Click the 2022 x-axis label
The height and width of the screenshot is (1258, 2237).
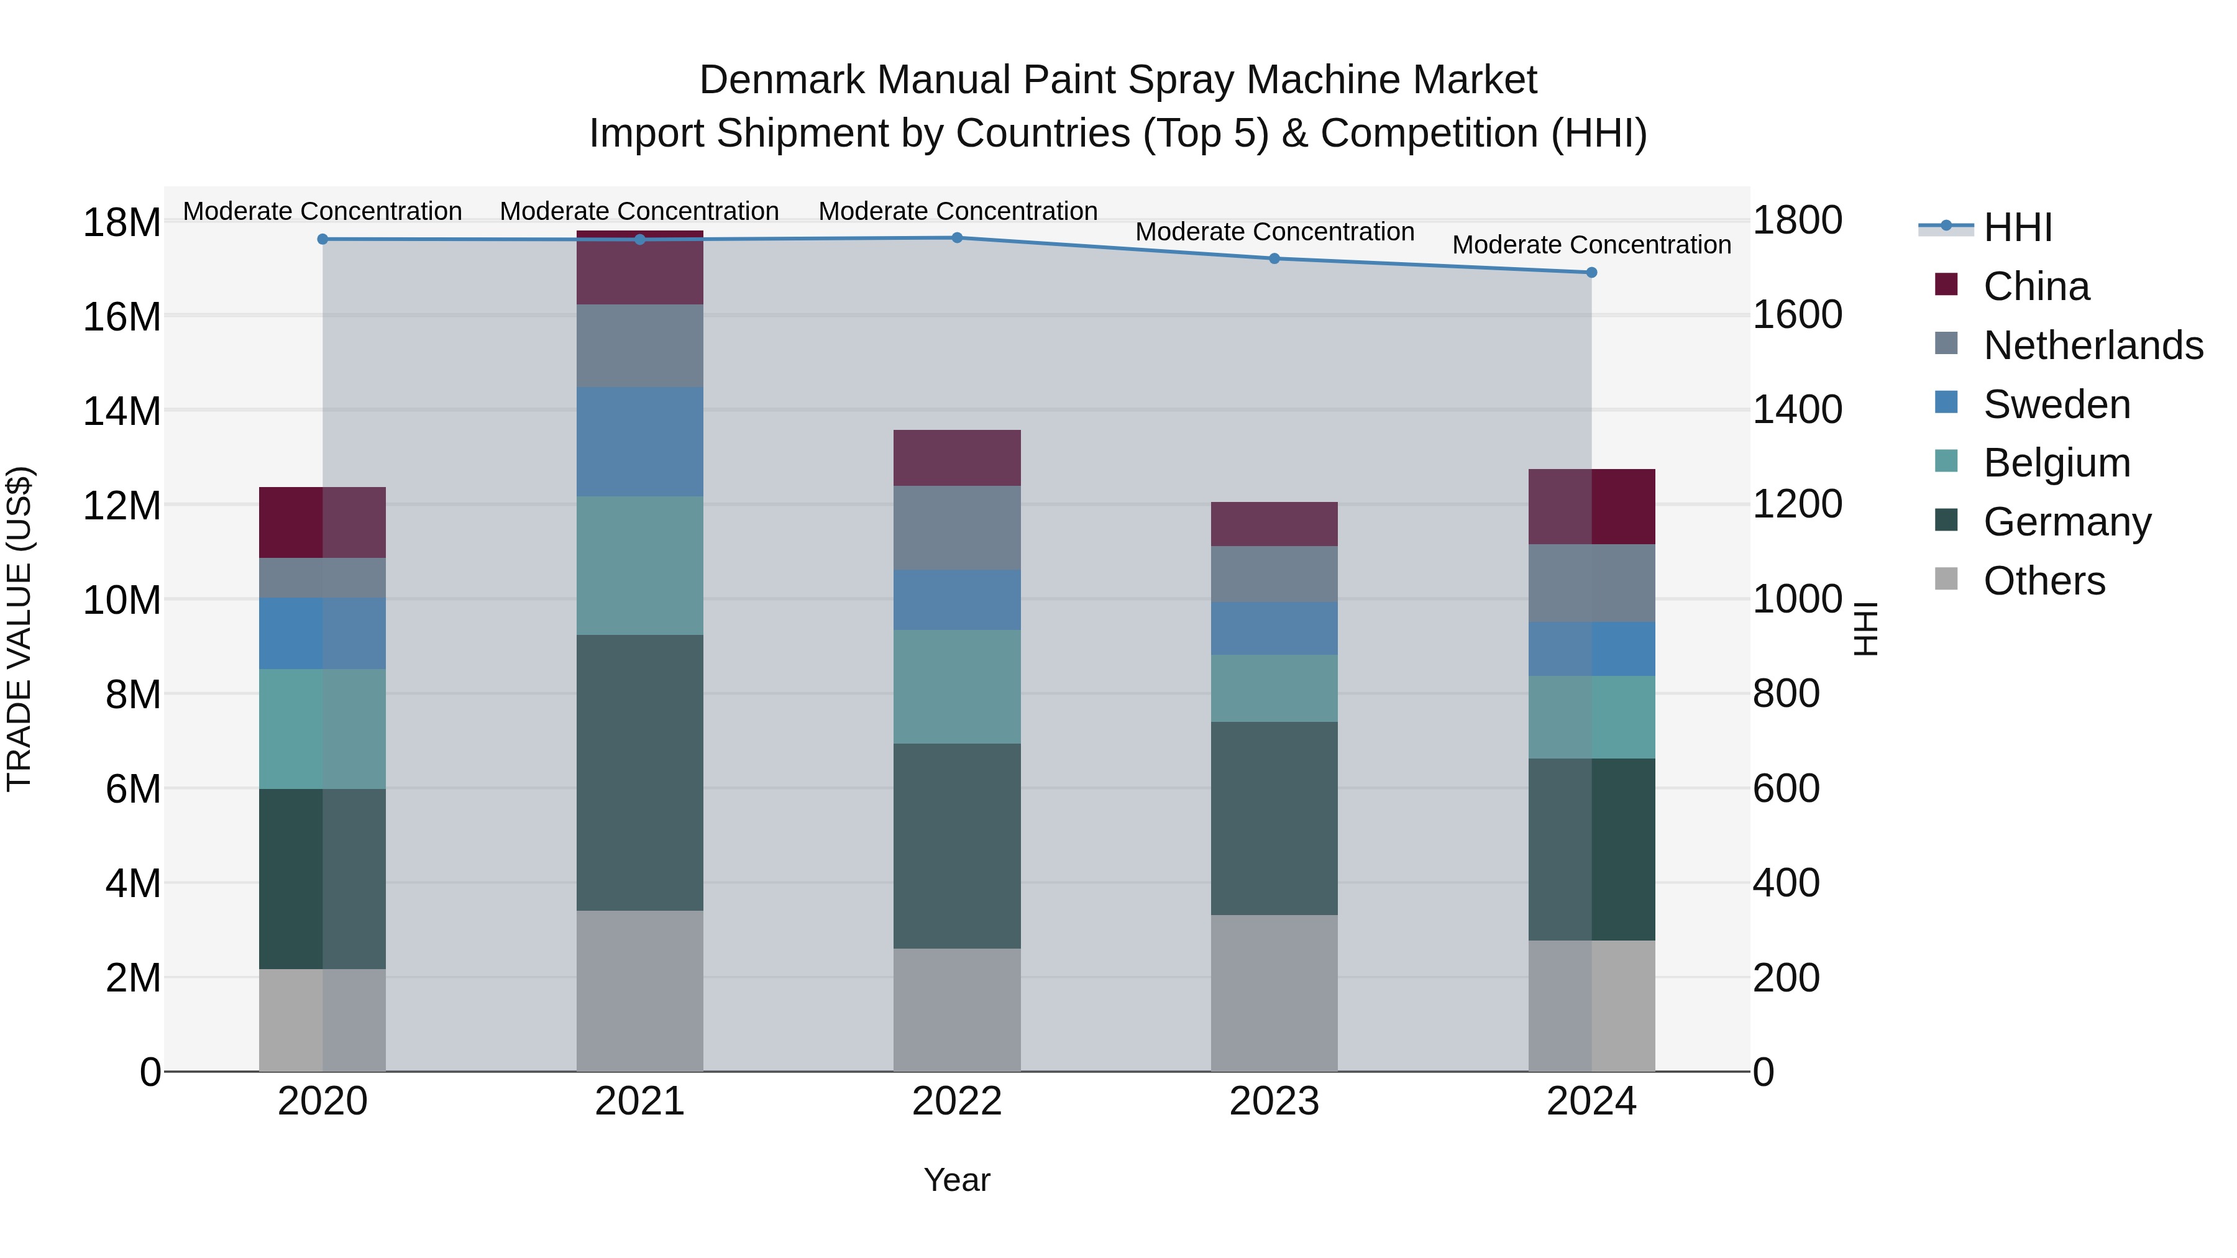[957, 1101]
